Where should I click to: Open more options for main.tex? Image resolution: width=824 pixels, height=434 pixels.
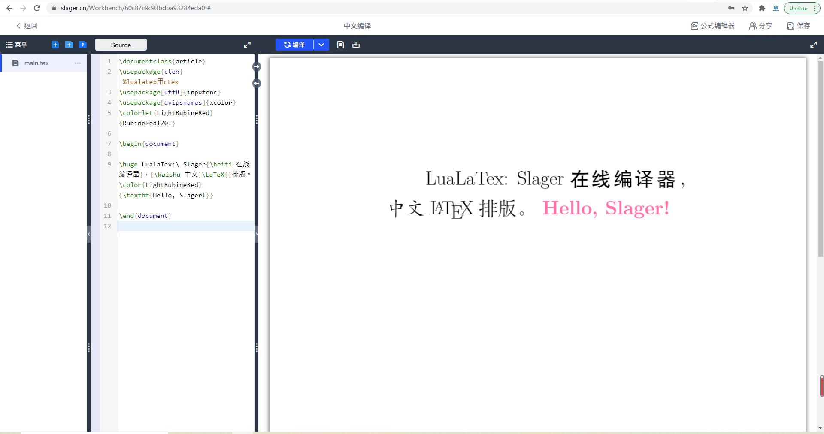tap(77, 63)
